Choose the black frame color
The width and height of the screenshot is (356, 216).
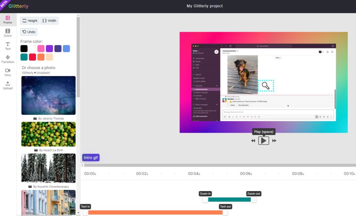24,49
